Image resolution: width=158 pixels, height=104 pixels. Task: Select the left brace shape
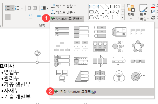pos(112,17)
